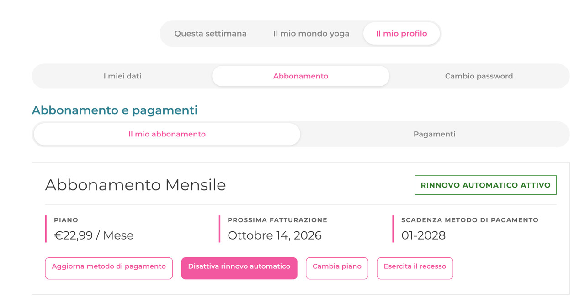Click the Esercita il recesso button

coord(415,268)
